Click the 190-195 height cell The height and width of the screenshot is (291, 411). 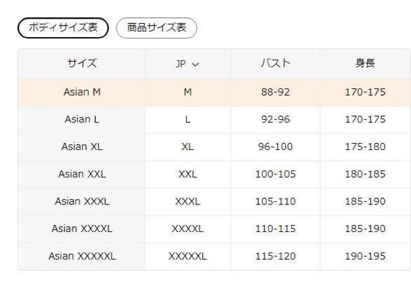click(x=365, y=256)
